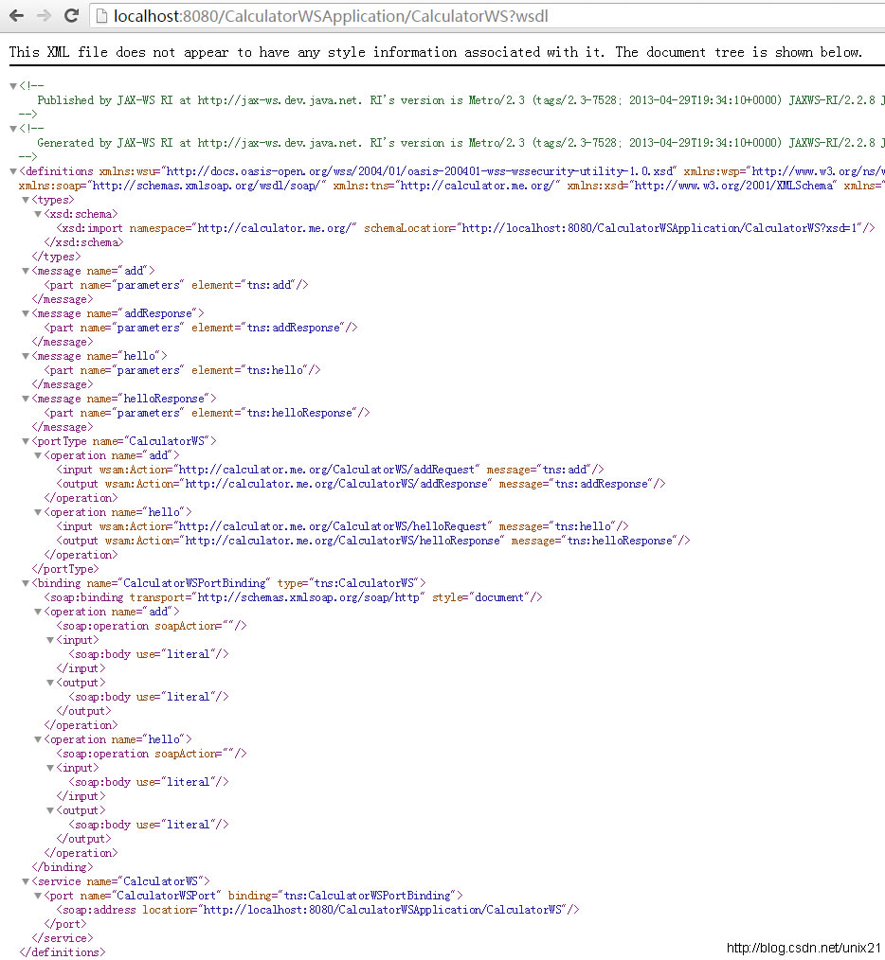
Task: Collapse the 'Generated by JAX-WS RI' comment
Action: 13,129
